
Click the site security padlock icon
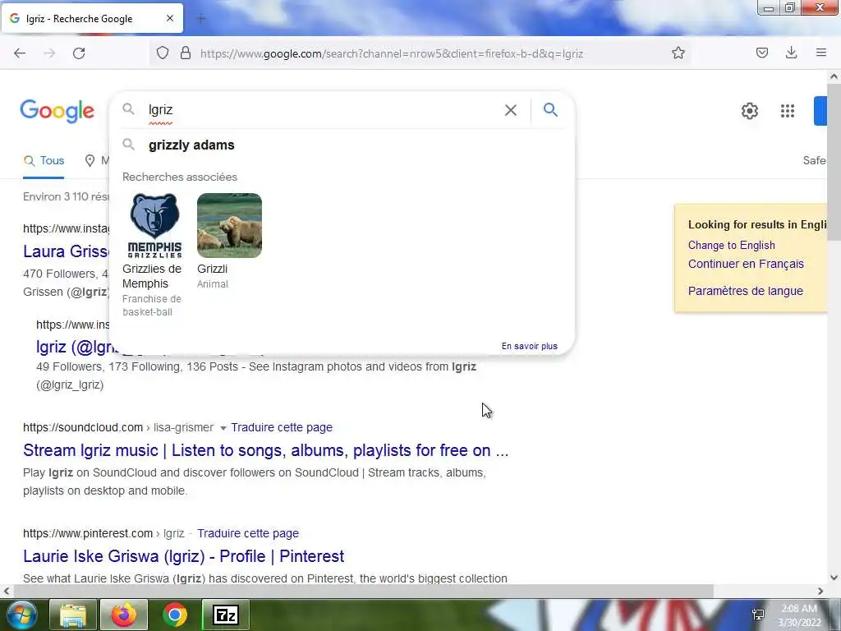[186, 53]
